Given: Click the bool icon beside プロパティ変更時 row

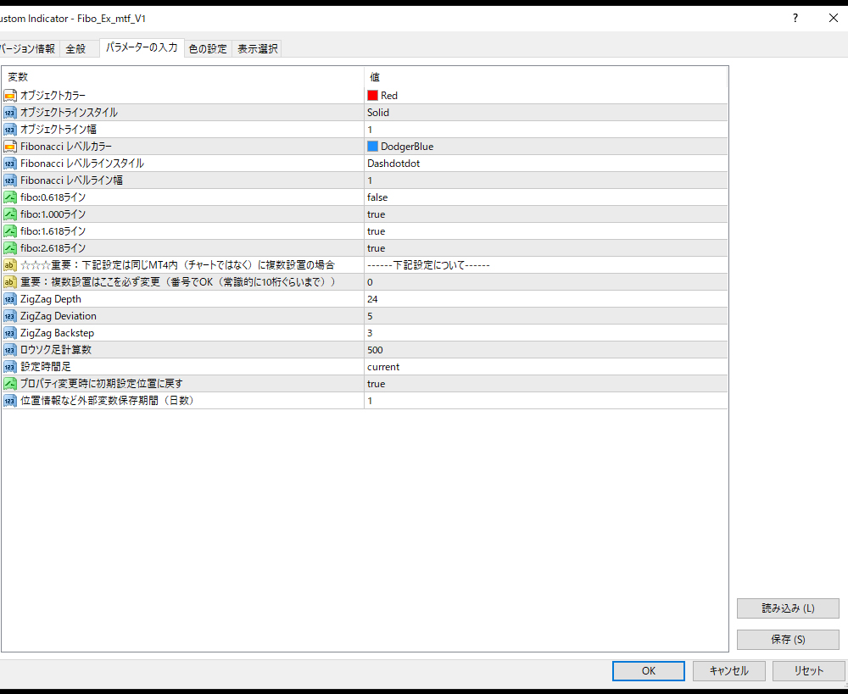Looking at the screenshot, I should (x=10, y=384).
